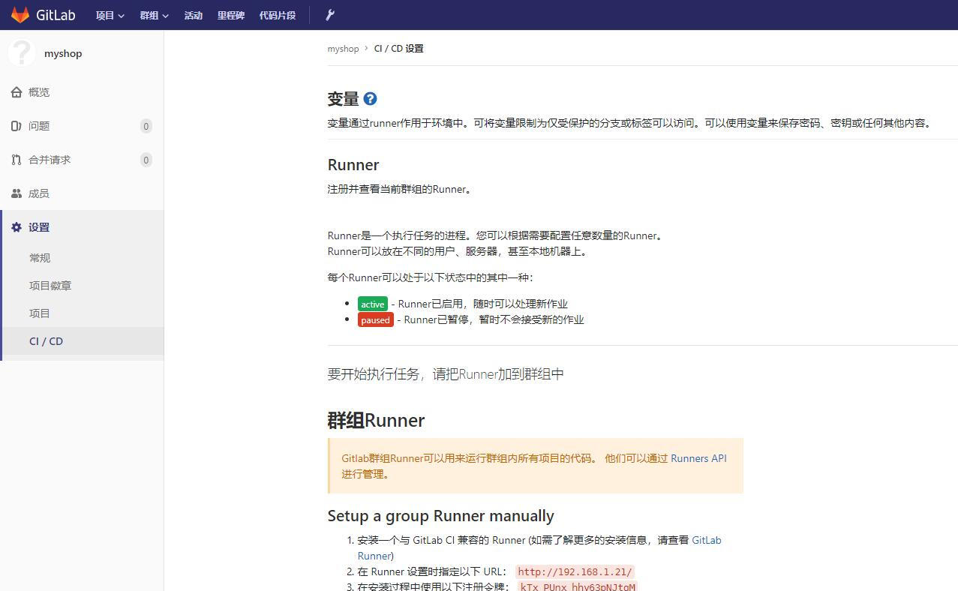Click the 问题 issues icon in sidebar
Viewport: 958px width, 591px height.
[17, 126]
